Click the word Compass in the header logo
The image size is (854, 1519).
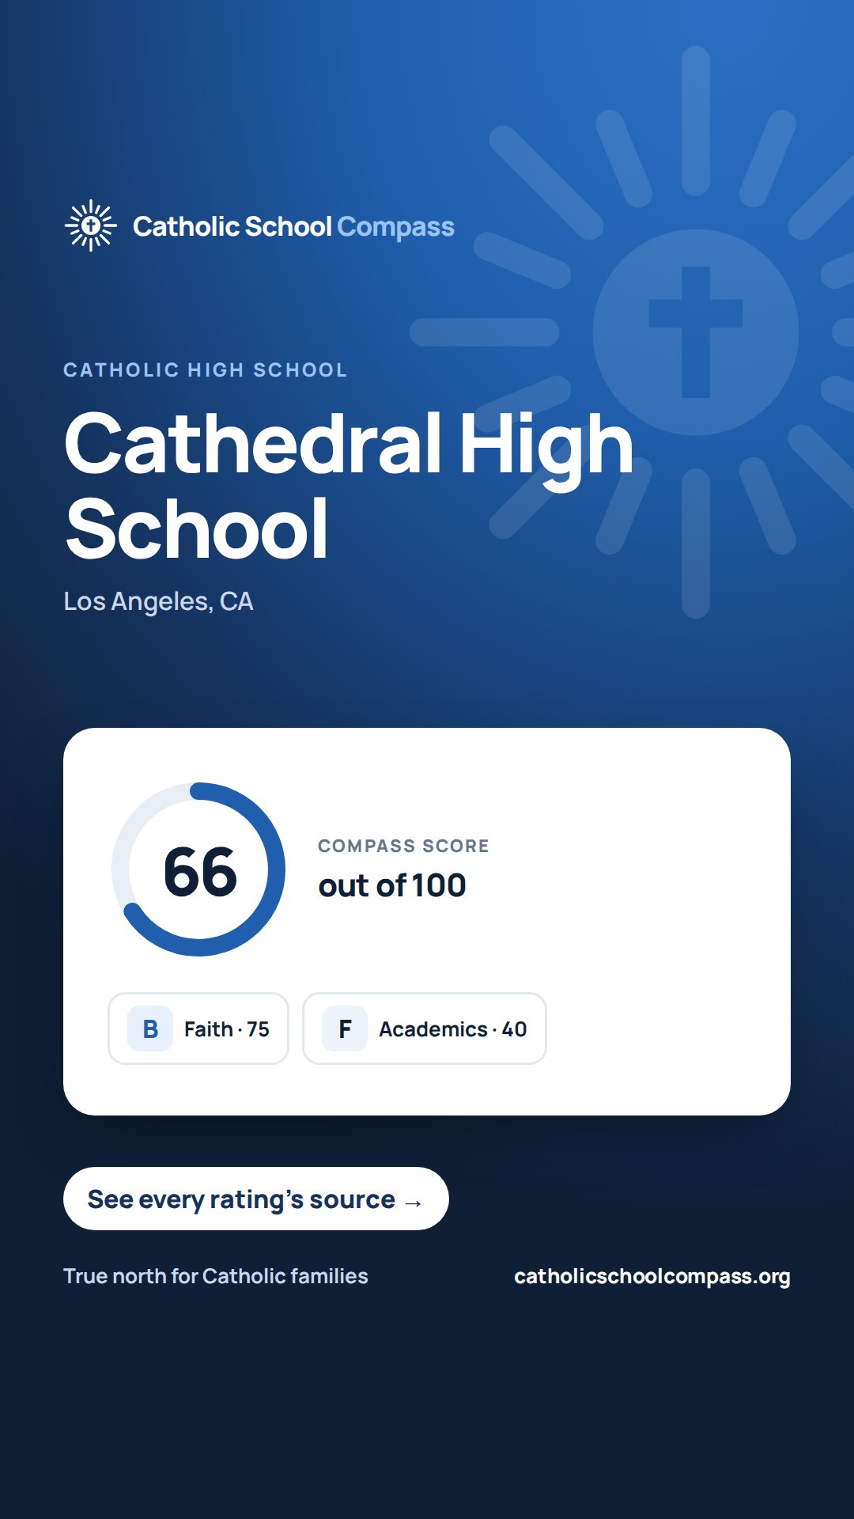(395, 227)
